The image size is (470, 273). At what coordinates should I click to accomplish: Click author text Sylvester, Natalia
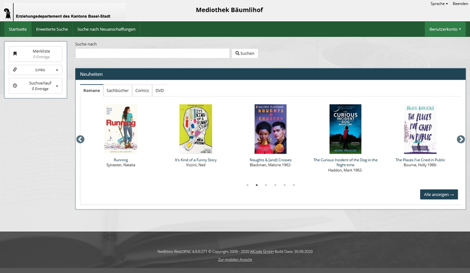point(121,165)
